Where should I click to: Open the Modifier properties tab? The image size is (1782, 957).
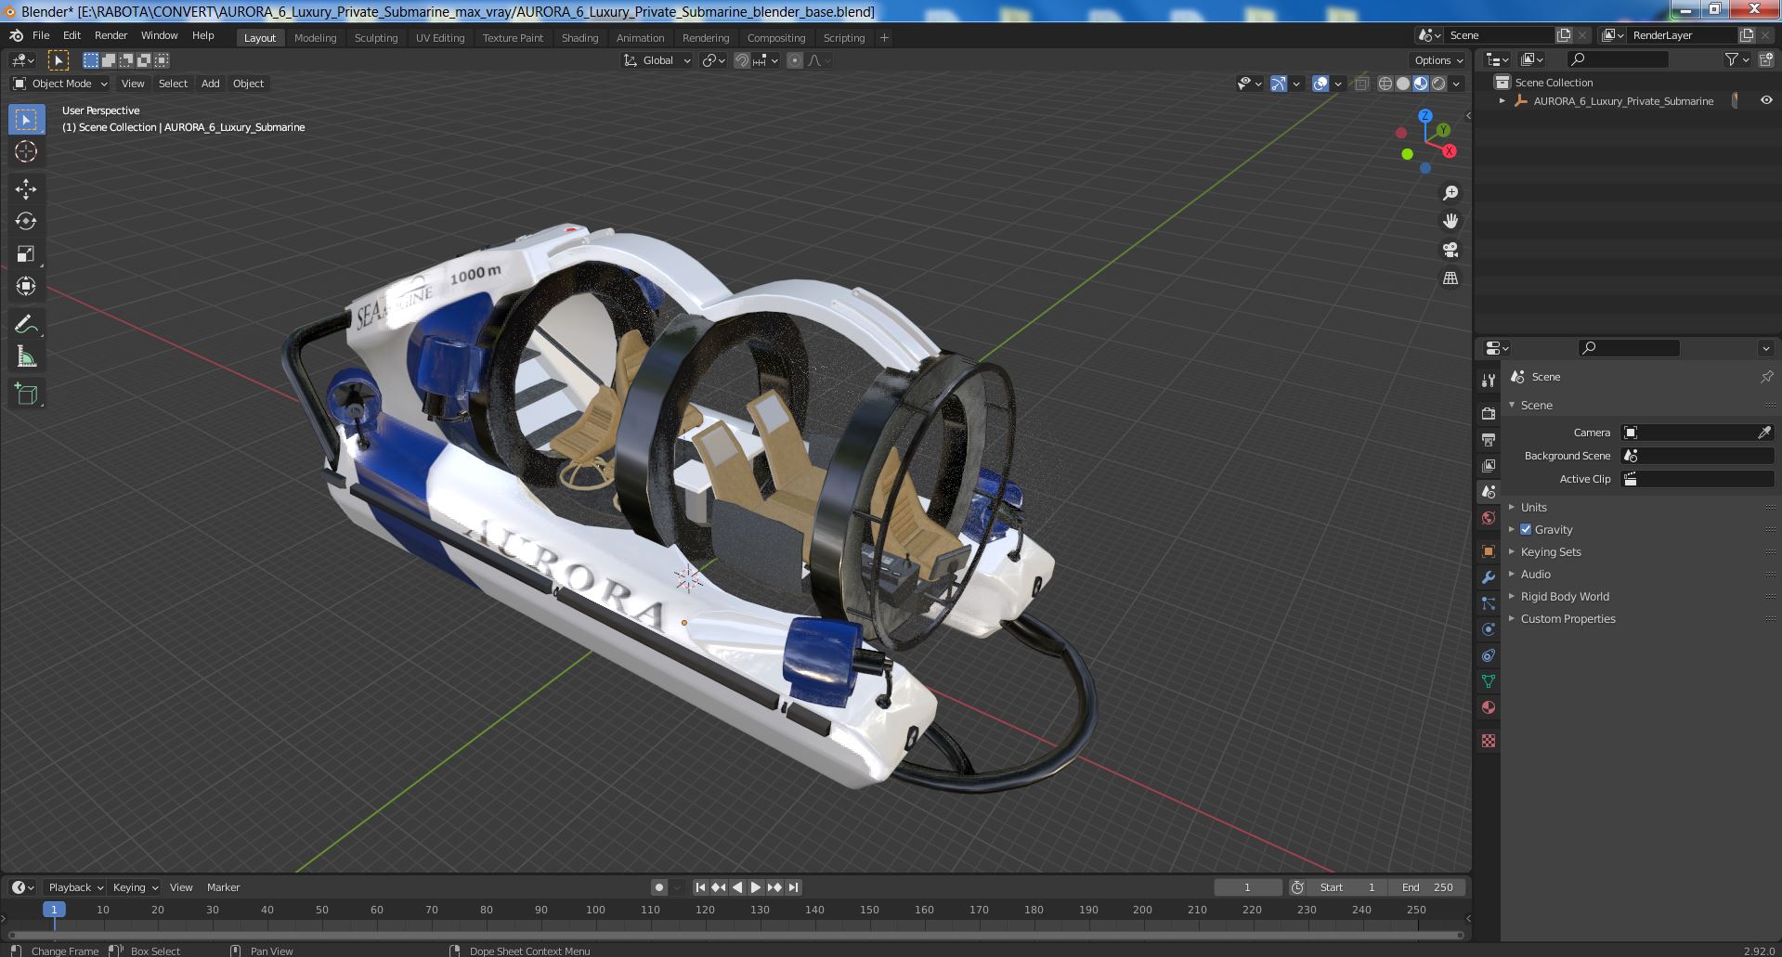(1489, 577)
